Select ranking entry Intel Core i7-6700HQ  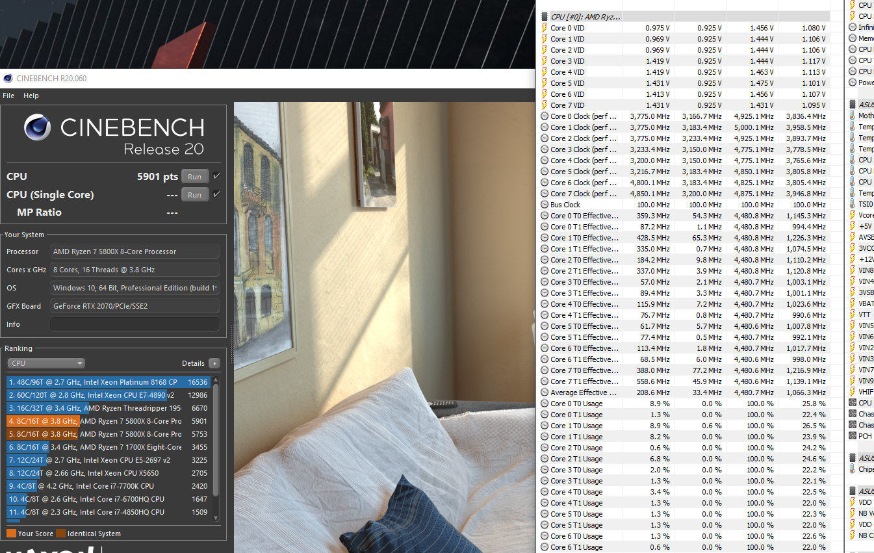point(109,499)
